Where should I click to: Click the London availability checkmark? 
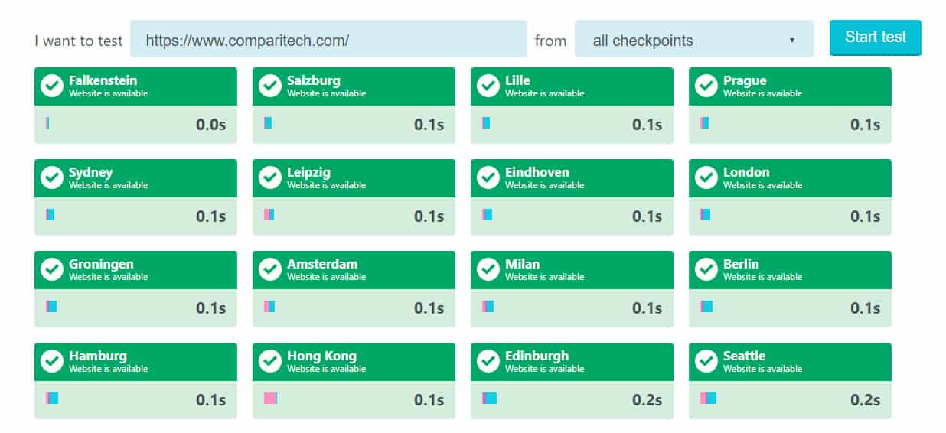[706, 177]
